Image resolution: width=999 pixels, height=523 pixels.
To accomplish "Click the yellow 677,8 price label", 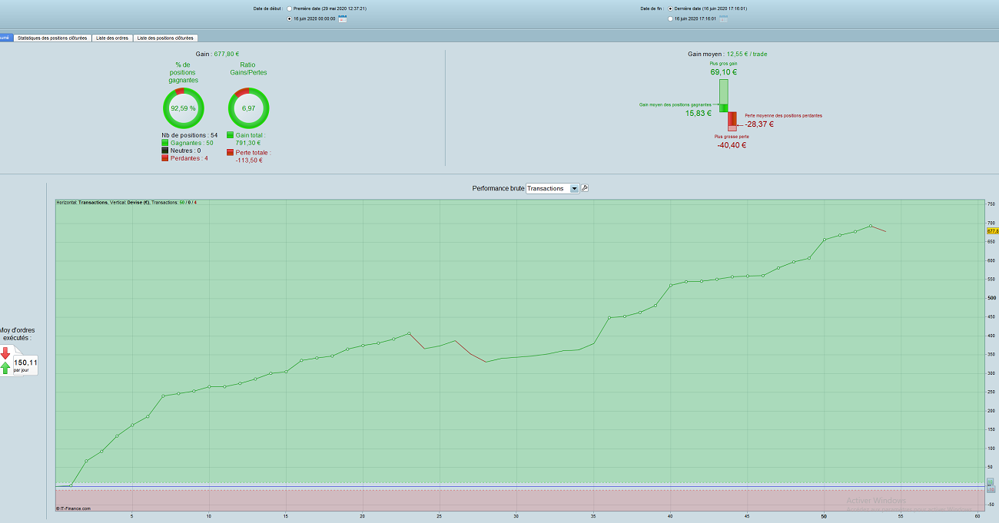I will (992, 230).
